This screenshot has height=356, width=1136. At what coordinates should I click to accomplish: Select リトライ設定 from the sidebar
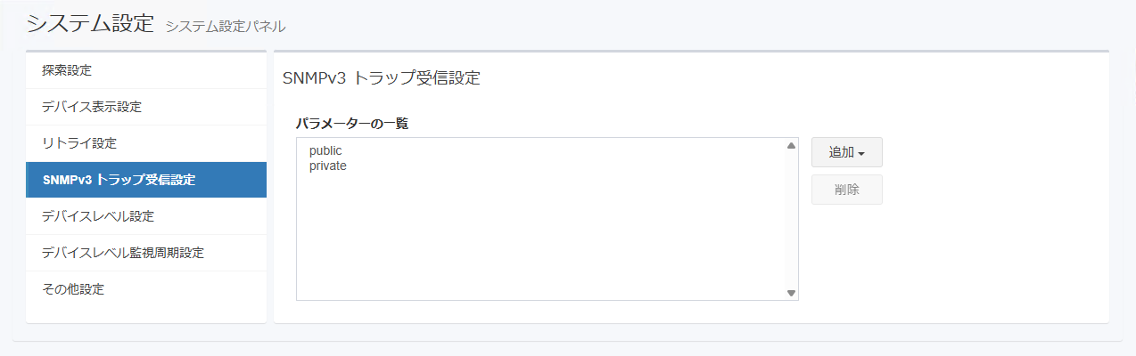pyautogui.click(x=146, y=143)
